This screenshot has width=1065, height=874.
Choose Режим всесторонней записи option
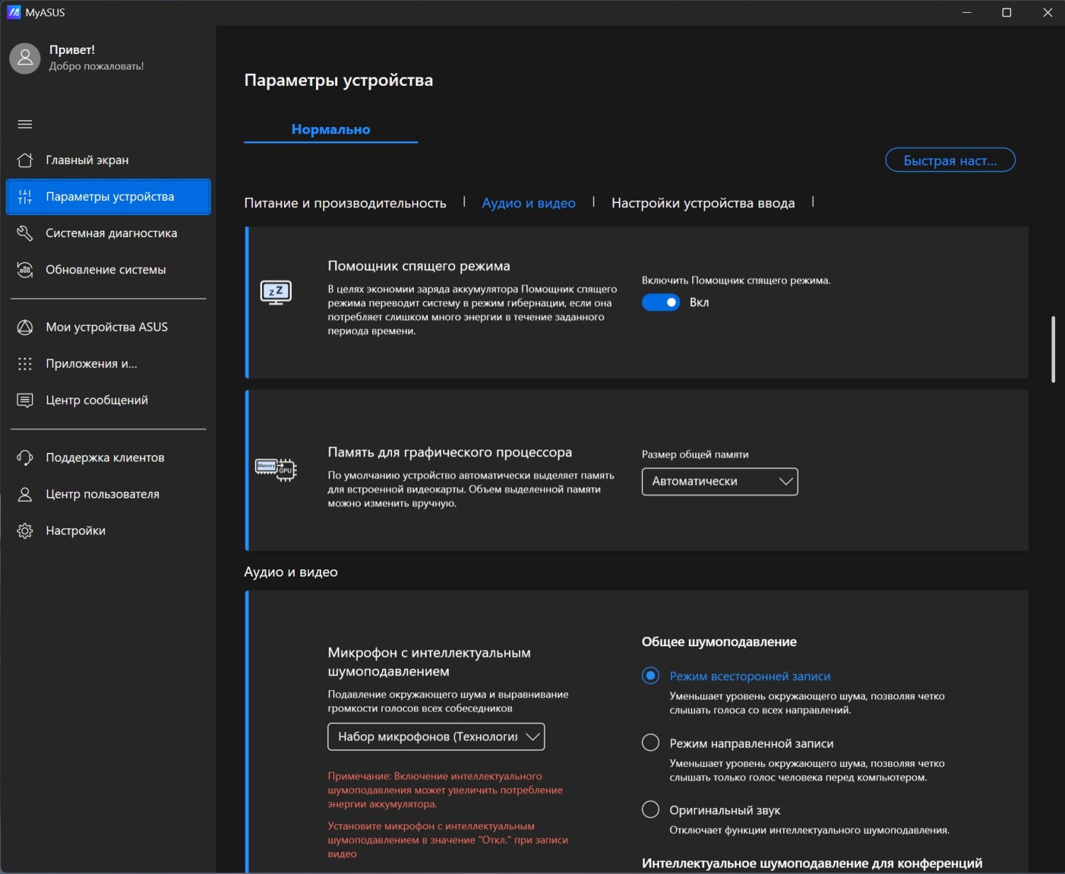[x=650, y=676]
